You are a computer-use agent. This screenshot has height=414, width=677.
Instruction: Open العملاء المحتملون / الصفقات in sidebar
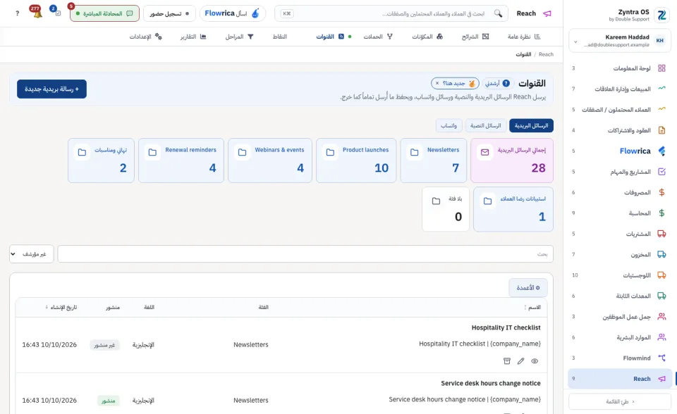pos(620,110)
